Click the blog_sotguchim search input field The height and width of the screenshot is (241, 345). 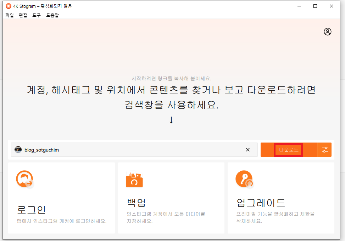click(134, 150)
